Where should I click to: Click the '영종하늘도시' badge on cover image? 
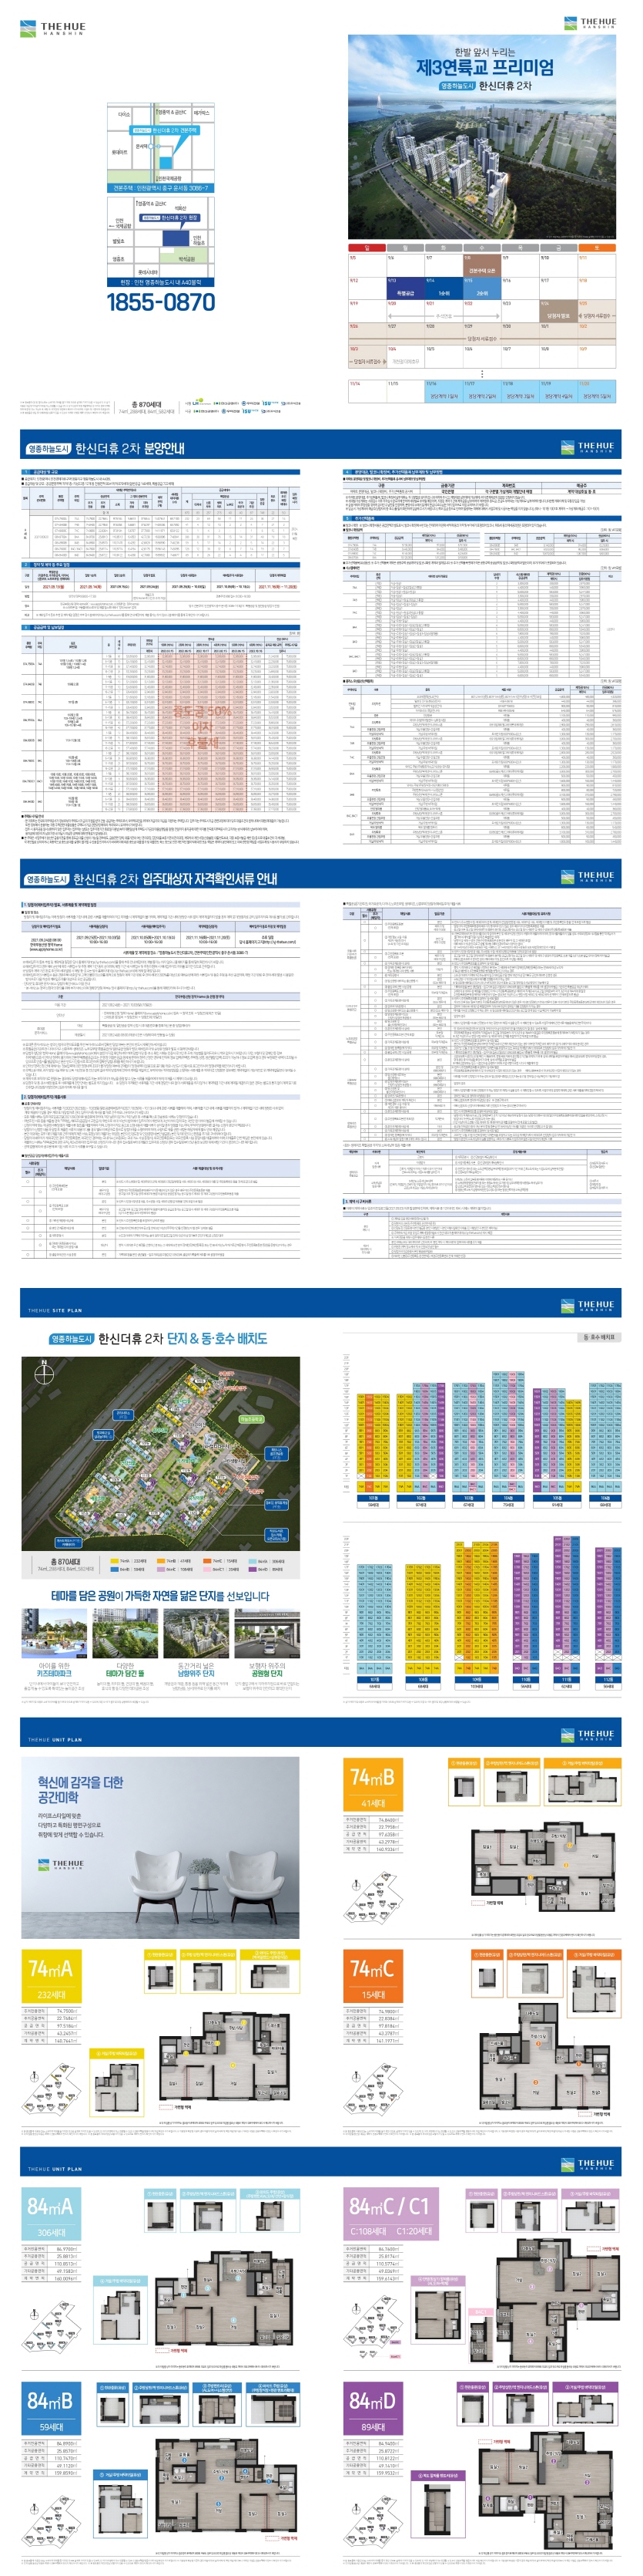tap(457, 86)
